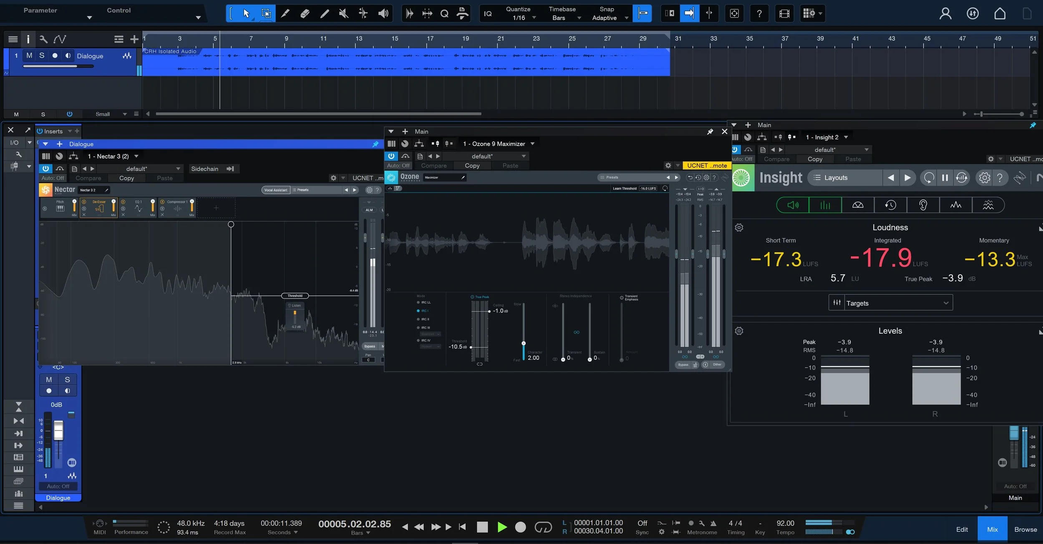Mute the Dialogue track in arrangement

29,55
